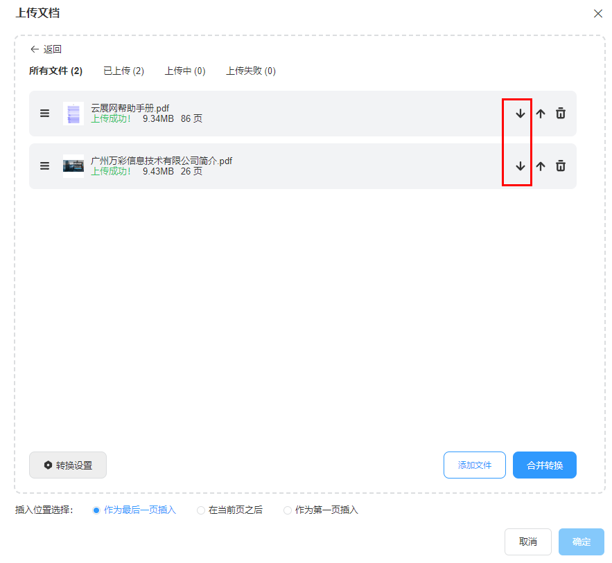This screenshot has height=563, width=612.
Task: Switch to 所有文件 (2) tab
Action: pyautogui.click(x=55, y=71)
